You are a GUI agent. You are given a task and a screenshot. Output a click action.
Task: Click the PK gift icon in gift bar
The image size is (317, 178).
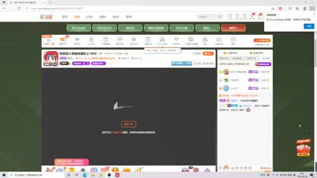tap(94, 170)
